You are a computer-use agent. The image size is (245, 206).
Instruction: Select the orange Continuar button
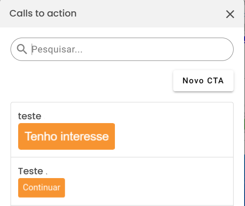[41, 188]
